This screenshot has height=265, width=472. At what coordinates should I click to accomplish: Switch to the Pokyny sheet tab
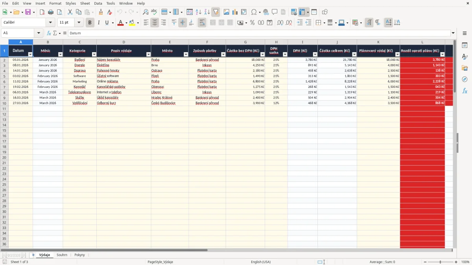[x=79, y=255]
